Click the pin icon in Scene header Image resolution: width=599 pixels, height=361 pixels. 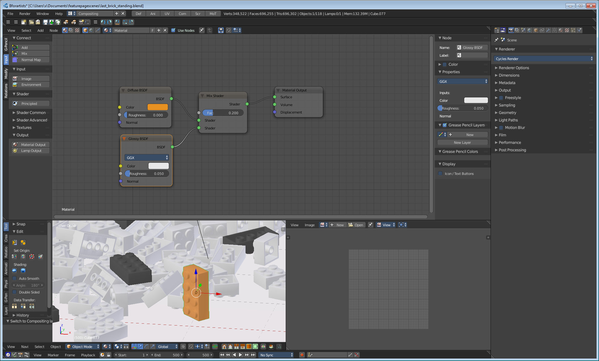pyautogui.click(x=496, y=40)
